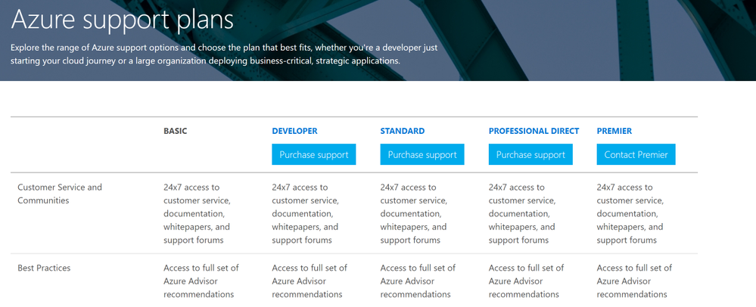756x307 pixels.
Task: Click the Basic plan's 24x7 access description
Action: pyautogui.click(x=197, y=213)
